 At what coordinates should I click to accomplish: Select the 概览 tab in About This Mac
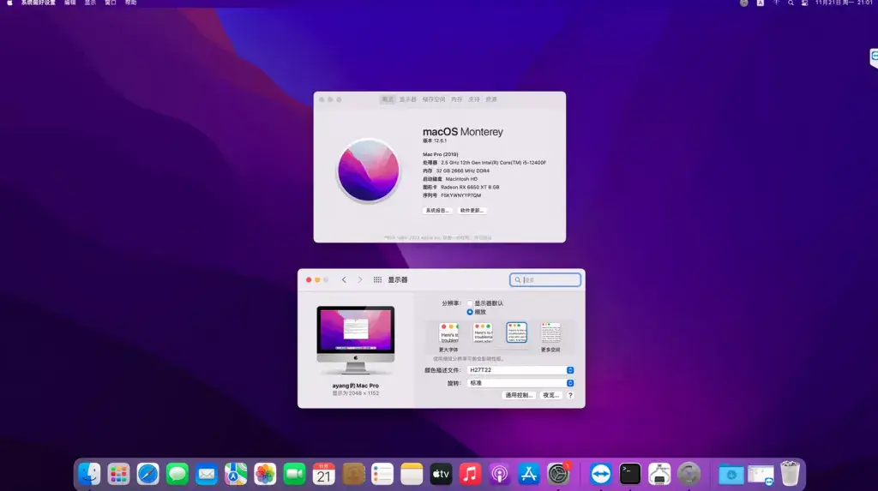click(388, 99)
